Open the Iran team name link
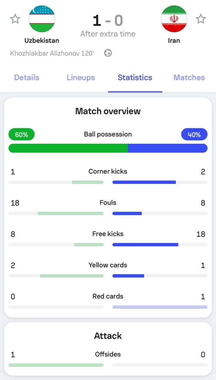Screen dimensions: 216x380 tap(174, 40)
